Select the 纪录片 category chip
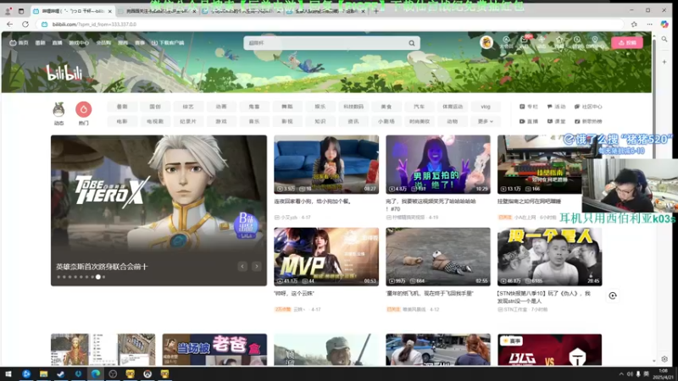Viewport: 678px width, 381px height. (188, 121)
